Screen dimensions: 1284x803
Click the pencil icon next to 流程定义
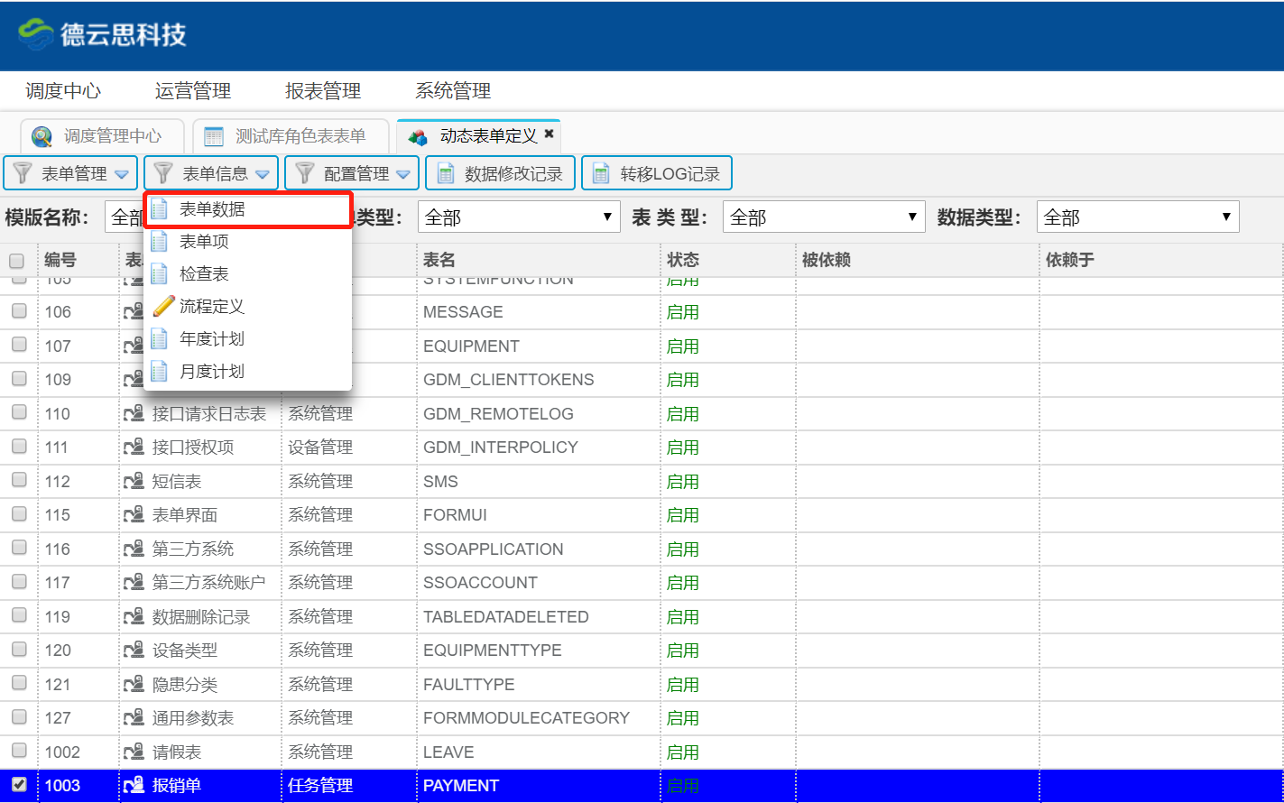point(162,307)
